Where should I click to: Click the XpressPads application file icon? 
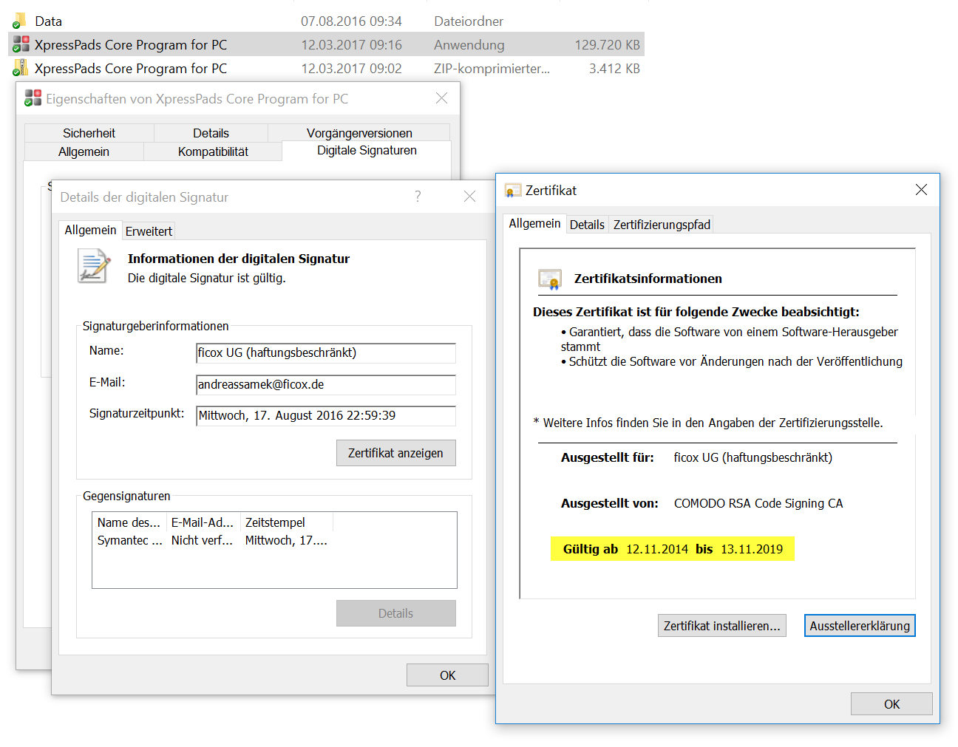[x=21, y=45]
